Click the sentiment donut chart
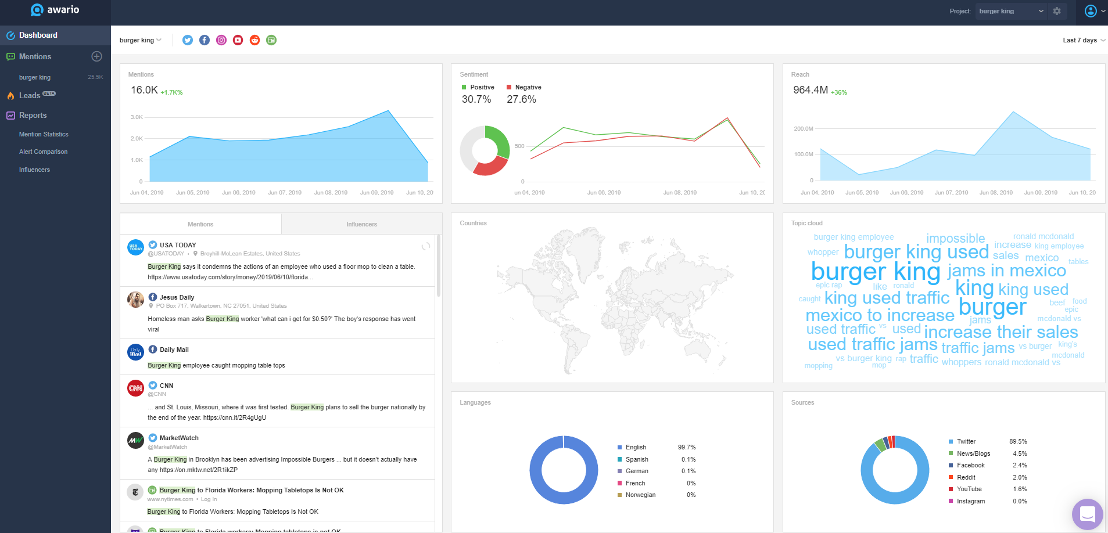The height and width of the screenshot is (533, 1108). [485, 150]
